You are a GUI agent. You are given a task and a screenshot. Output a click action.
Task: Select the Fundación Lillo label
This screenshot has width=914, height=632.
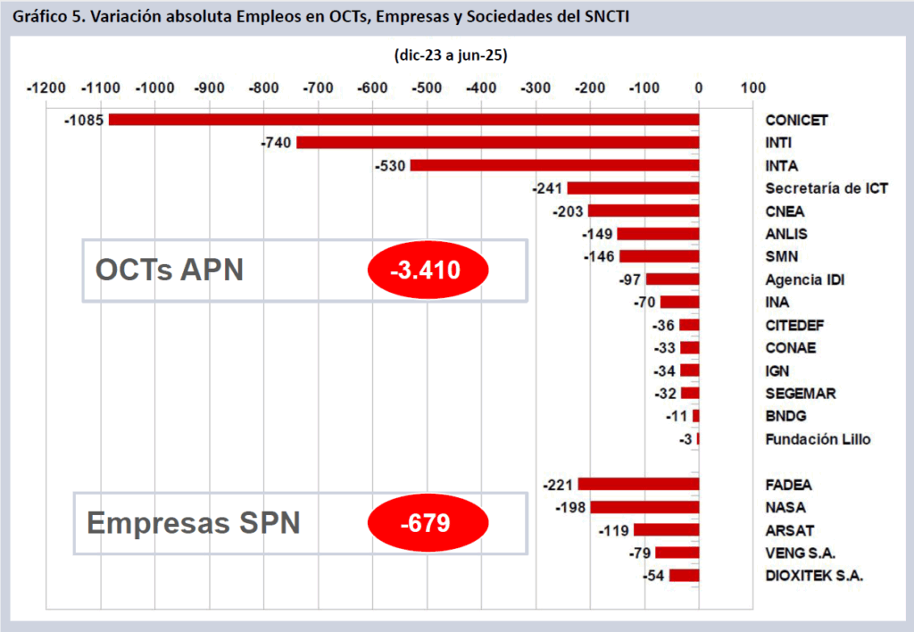(x=818, y=439)
